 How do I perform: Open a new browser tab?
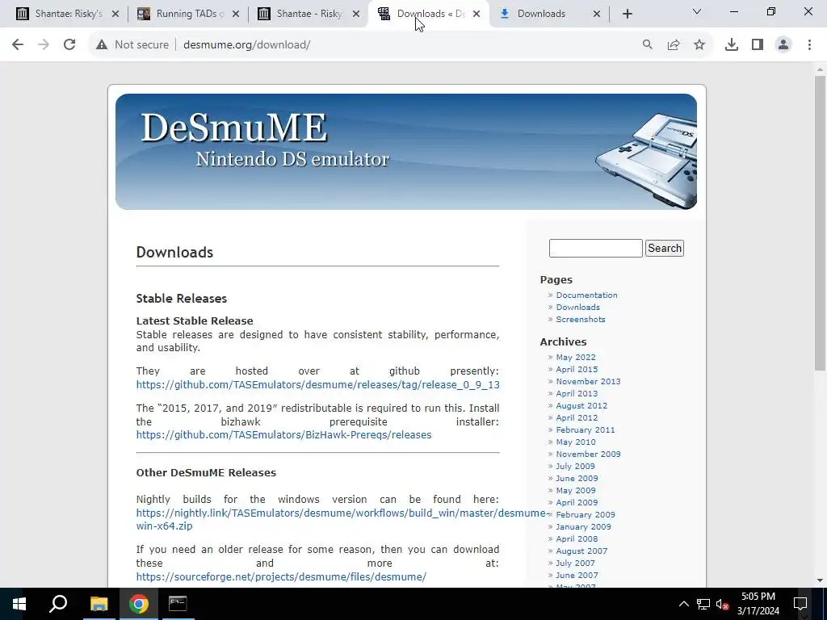pos(627,14)
